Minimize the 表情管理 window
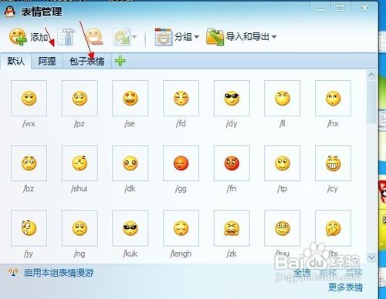Viewport: 386px width, 299px height. (320, 9)
